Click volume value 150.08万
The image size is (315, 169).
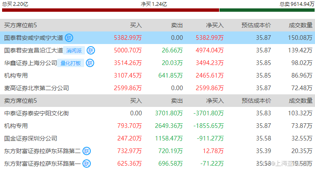pos(300,38)
